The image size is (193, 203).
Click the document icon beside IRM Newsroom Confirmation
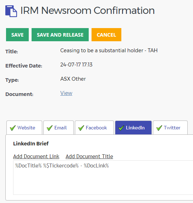coord(11,11)
